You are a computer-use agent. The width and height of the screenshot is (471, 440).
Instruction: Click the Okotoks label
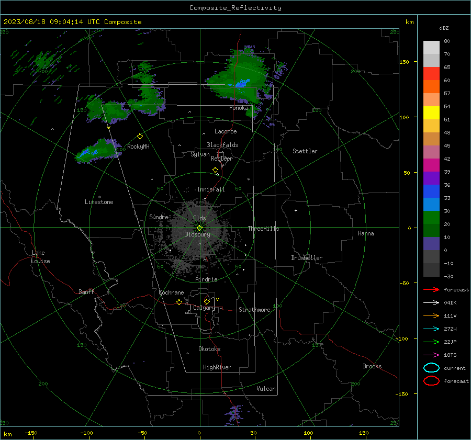209,349
